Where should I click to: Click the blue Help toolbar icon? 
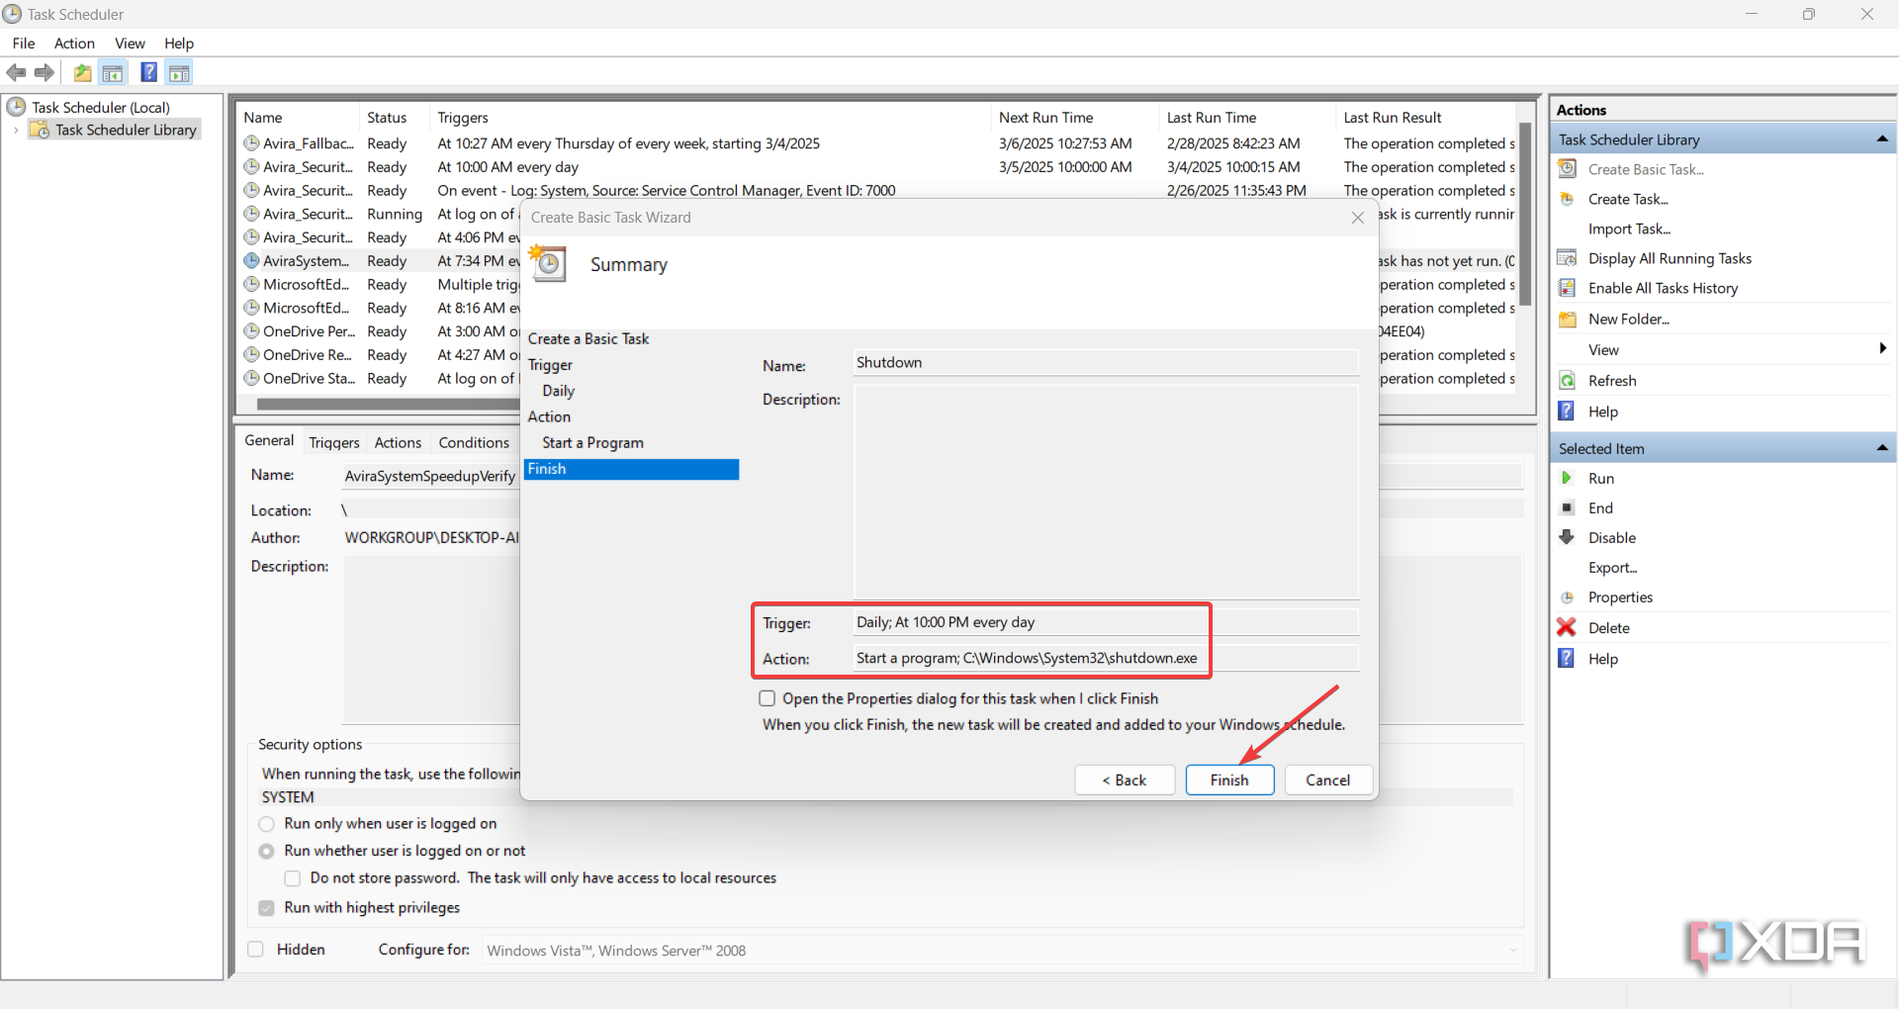[149, 72]
